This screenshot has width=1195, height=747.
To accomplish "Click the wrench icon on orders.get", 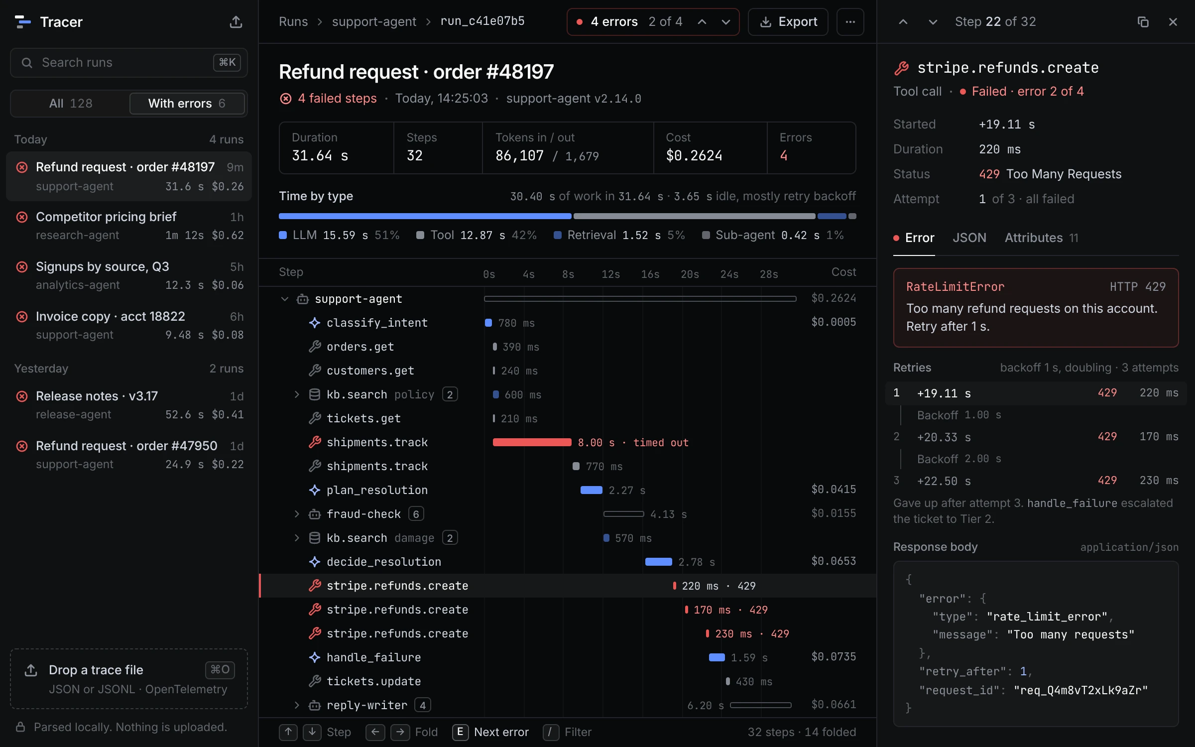I will 315,347.
